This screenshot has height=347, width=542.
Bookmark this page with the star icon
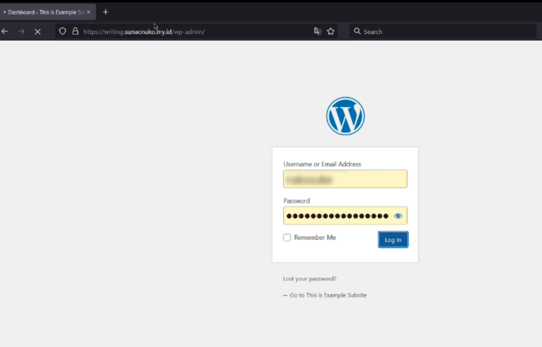(331, 31)
